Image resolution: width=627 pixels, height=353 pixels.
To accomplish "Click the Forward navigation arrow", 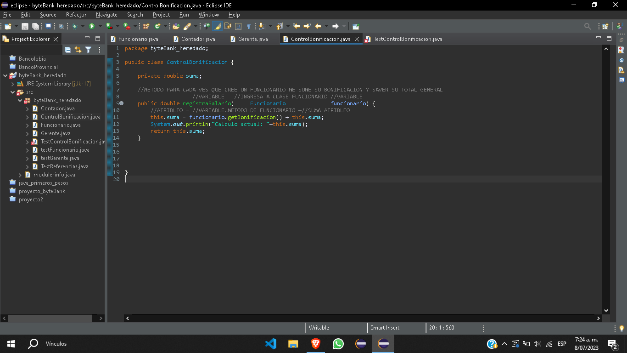I will click(x=336, y=26).
